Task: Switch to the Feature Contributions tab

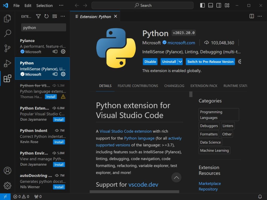Action: click(138, 86)
